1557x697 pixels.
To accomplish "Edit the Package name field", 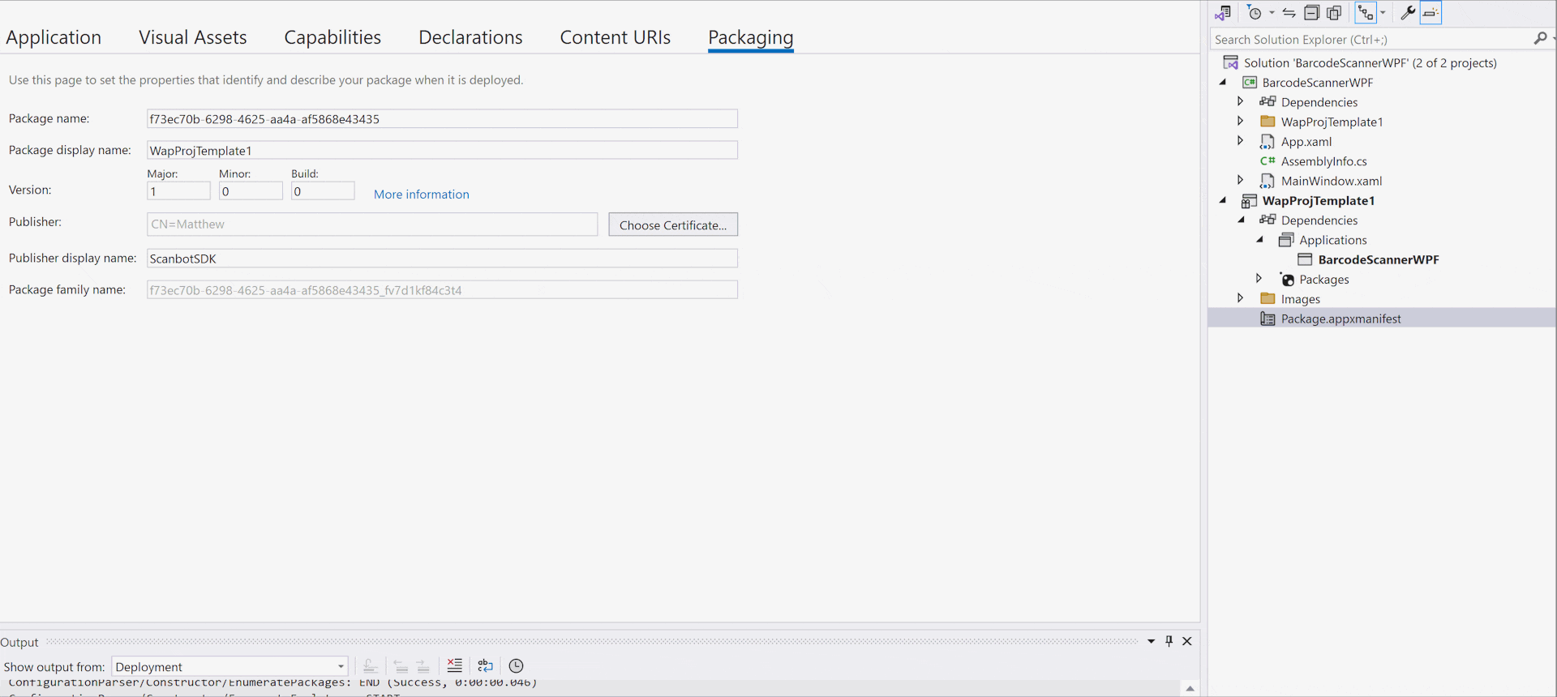I will click(x=442, y=119).
